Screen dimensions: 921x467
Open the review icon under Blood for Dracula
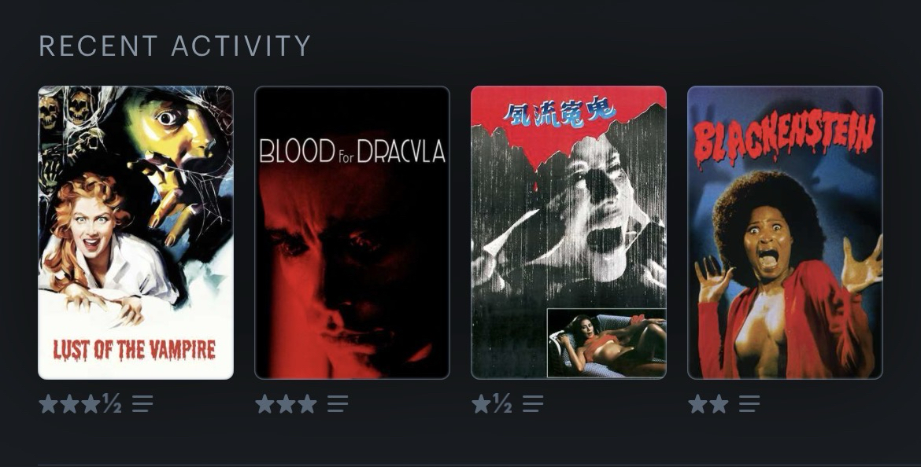coord(338,403)
